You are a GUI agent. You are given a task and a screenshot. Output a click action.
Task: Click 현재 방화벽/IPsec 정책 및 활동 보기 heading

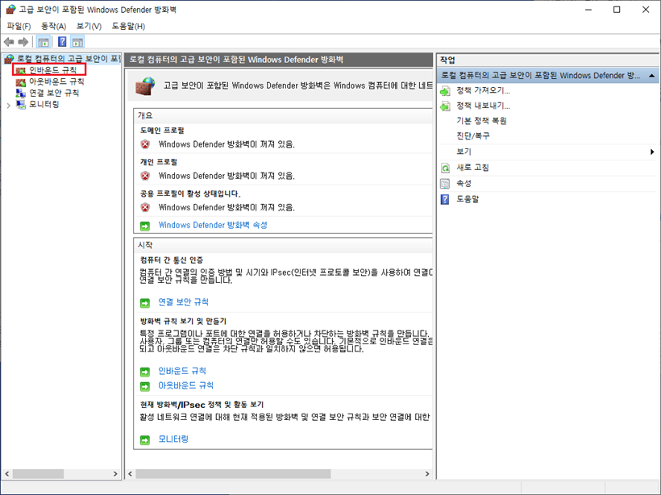click(202, 405)
